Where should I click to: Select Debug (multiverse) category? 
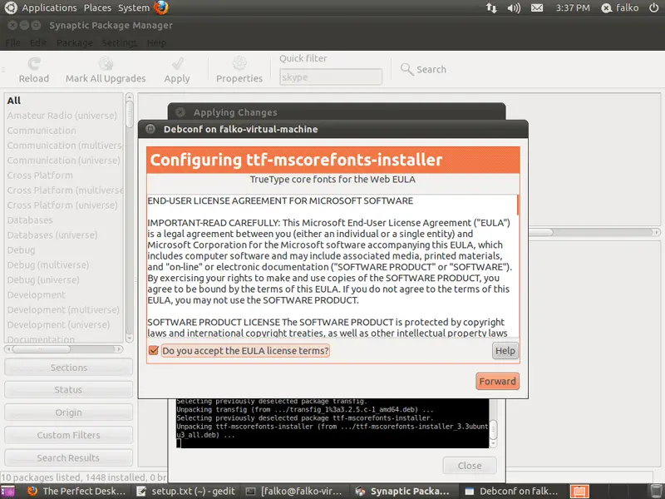tap(48, 264)
